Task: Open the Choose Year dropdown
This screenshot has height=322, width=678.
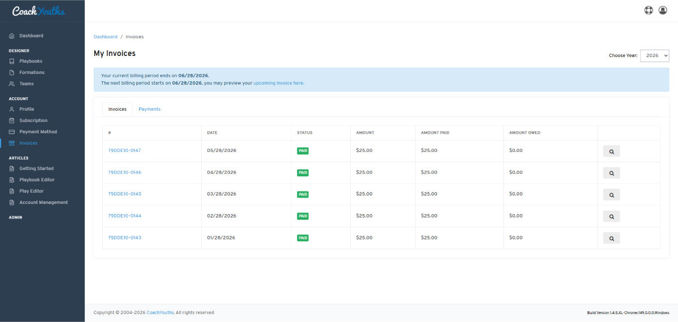Action: coord(654,55)
